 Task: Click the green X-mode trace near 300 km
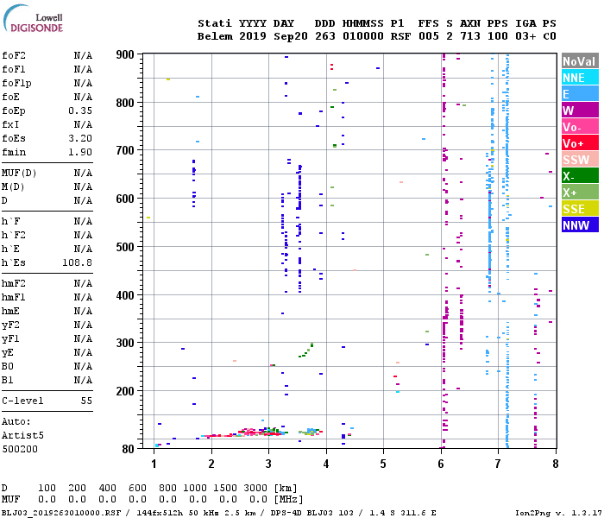pyautogui.click(x=305, y=351)
